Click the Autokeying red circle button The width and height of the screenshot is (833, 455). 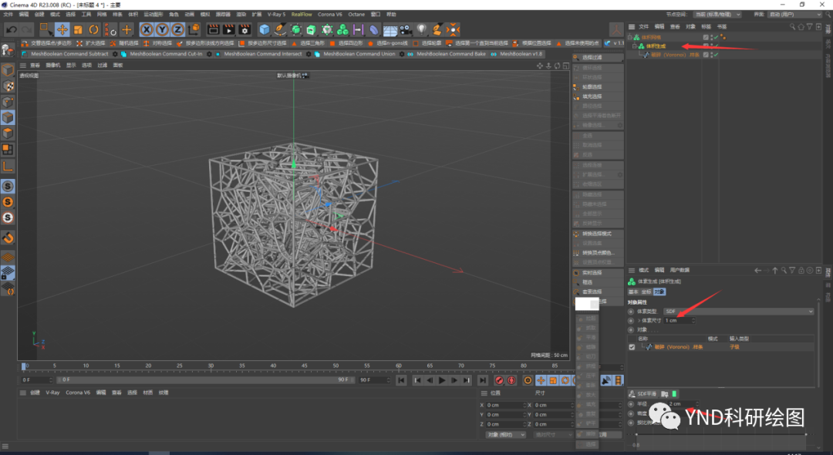pos(511,380)
